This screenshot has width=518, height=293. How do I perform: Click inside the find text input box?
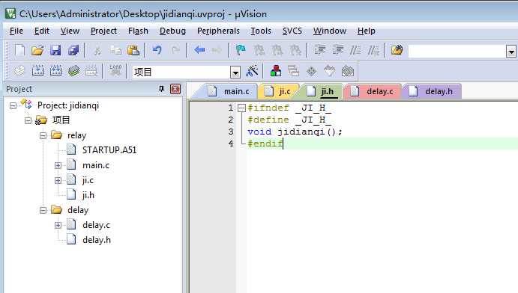pos(457,52)
